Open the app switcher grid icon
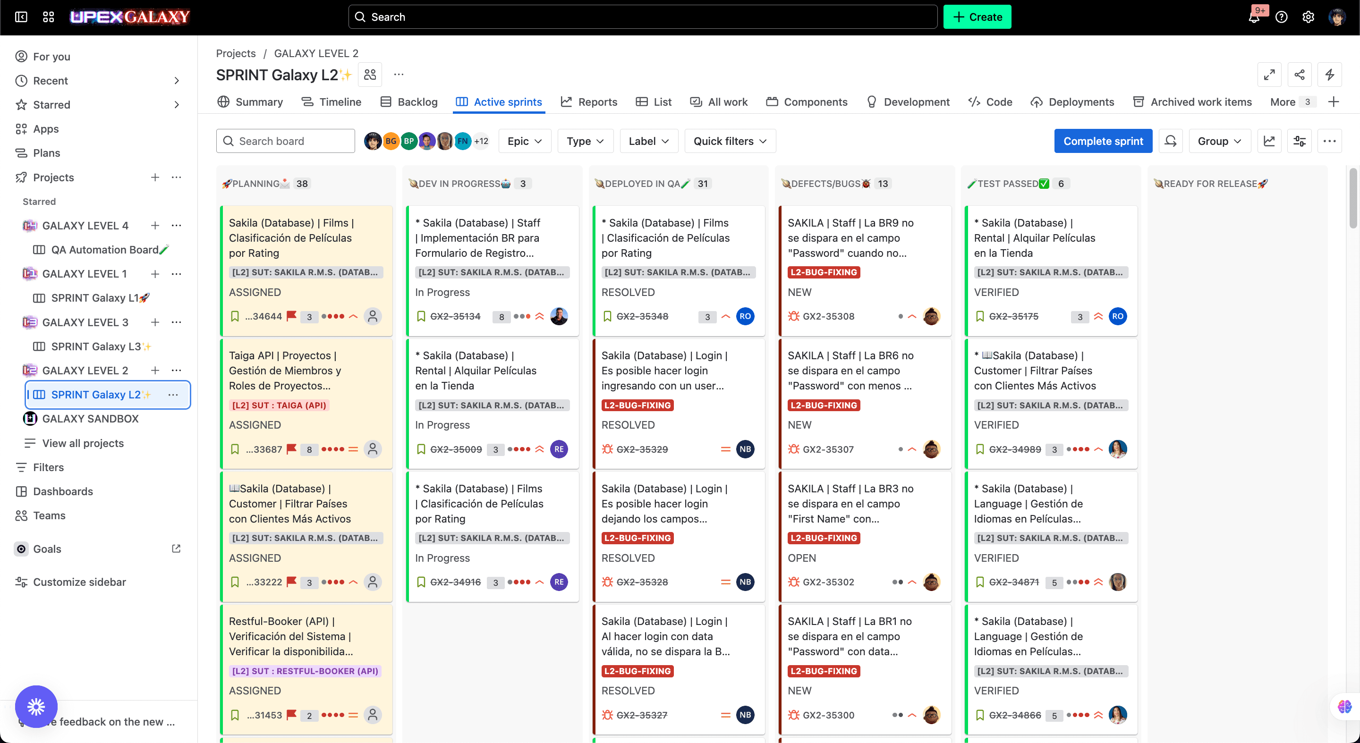1360x743 pixels. pyautogui.click(x=49, y=17)
